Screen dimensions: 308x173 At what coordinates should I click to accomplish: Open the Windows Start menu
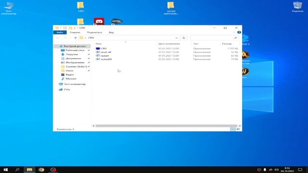pos(6,170)
